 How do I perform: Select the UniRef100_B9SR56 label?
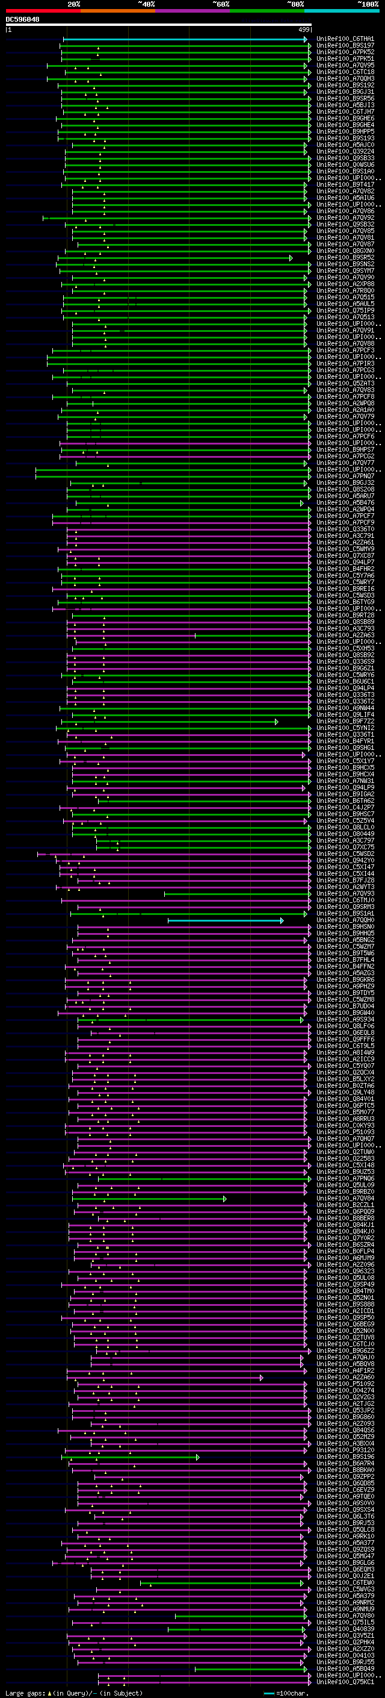point(345,98)
